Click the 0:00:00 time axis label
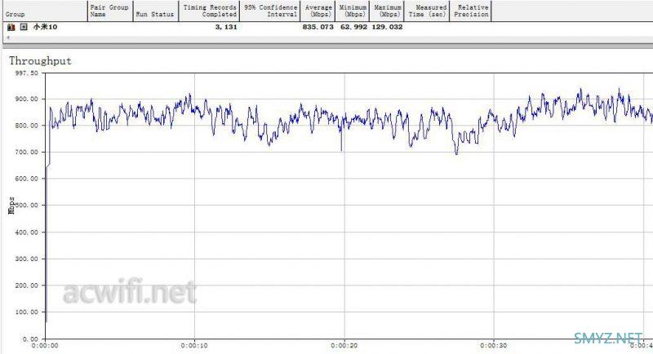Image resolution: width=653 pixels, height=354 pixels. click(x=45, y=346)
